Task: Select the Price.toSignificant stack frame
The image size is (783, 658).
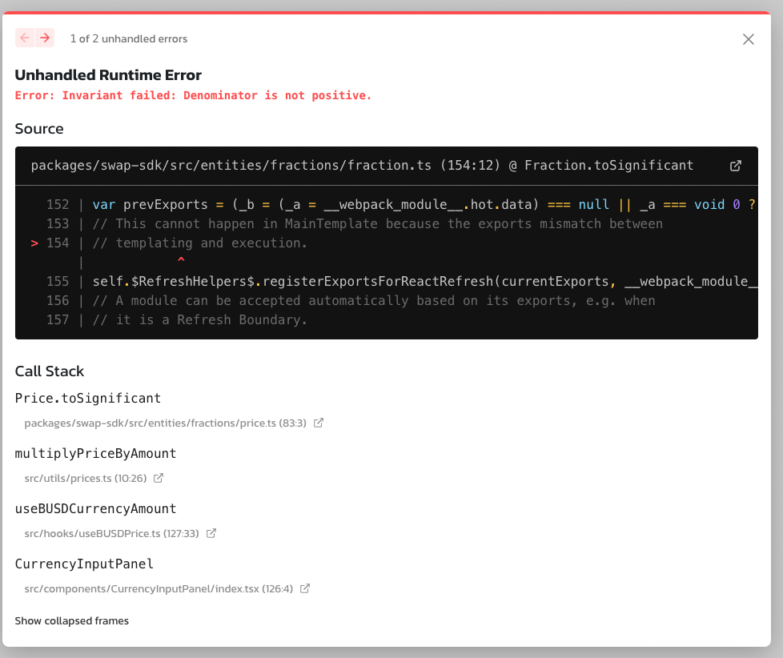Action: [x=88, y=398]
